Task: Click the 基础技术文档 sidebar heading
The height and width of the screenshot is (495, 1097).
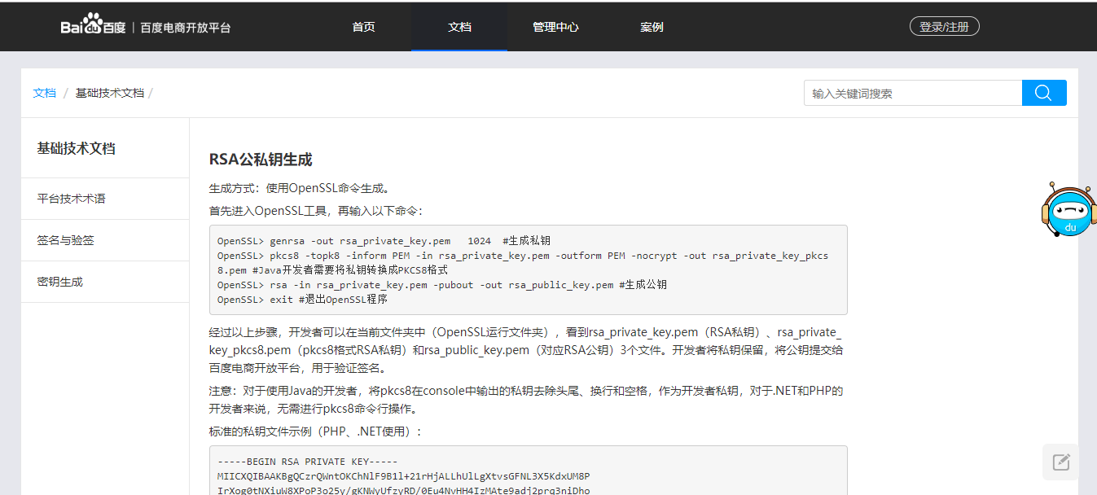Action: tap(76, 148)
